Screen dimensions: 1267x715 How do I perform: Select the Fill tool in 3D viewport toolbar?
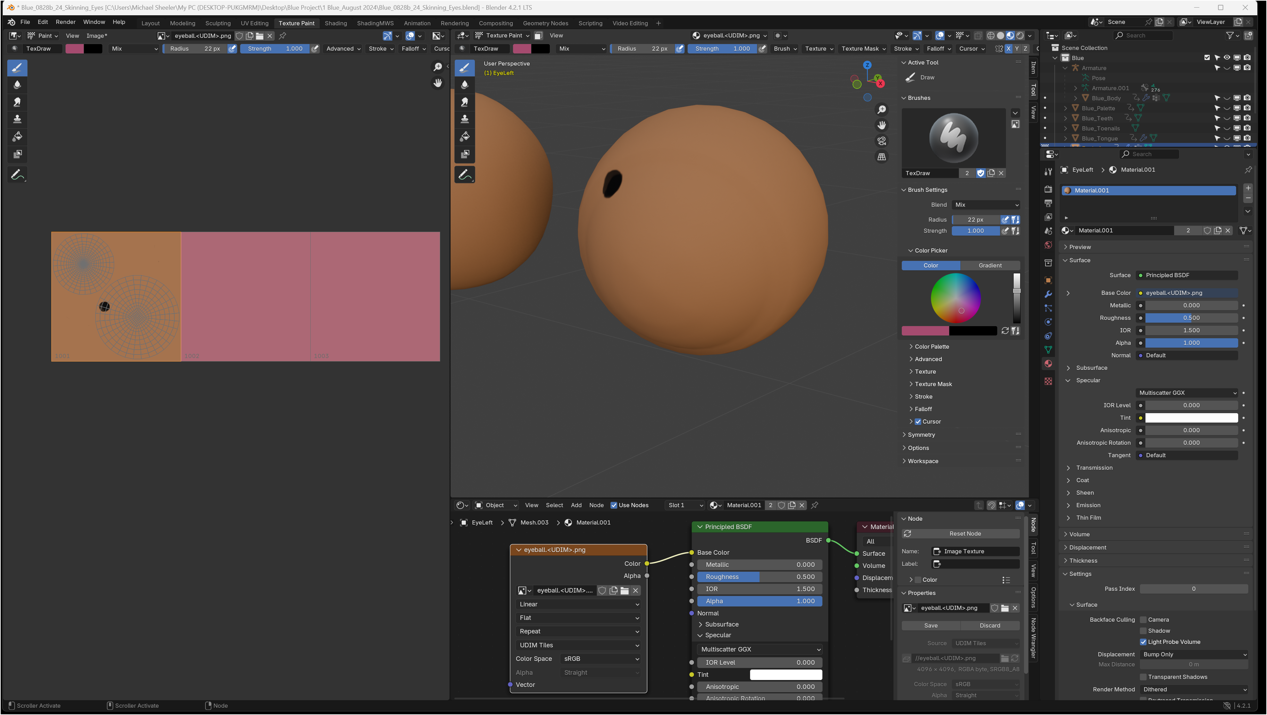click(x=464, y=137)
